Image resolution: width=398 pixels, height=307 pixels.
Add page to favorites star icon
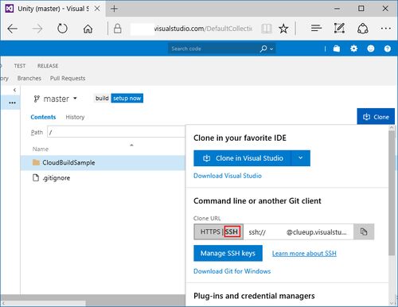click(x=283, y=29)
